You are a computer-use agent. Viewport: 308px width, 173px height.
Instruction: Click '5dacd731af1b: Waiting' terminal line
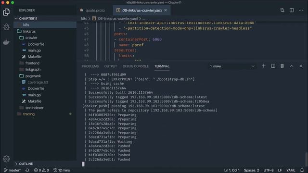(110, 142)
